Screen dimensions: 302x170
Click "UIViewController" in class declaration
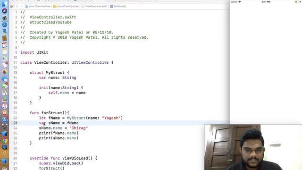[90, 62]
